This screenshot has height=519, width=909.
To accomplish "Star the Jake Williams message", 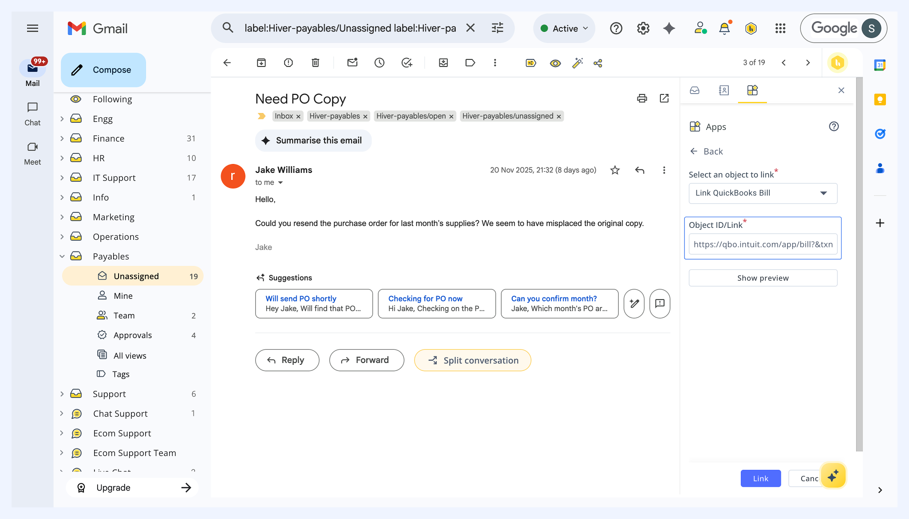I will [615, 170].
